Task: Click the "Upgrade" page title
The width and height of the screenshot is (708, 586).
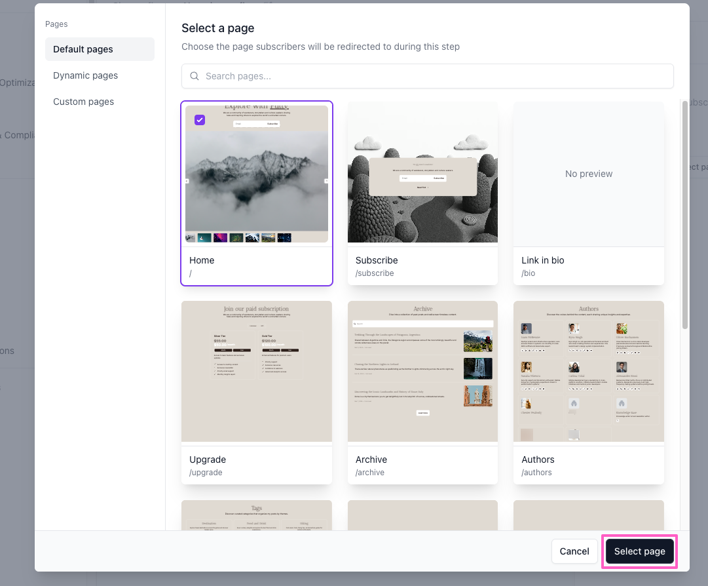Action: tap(207, 459)
